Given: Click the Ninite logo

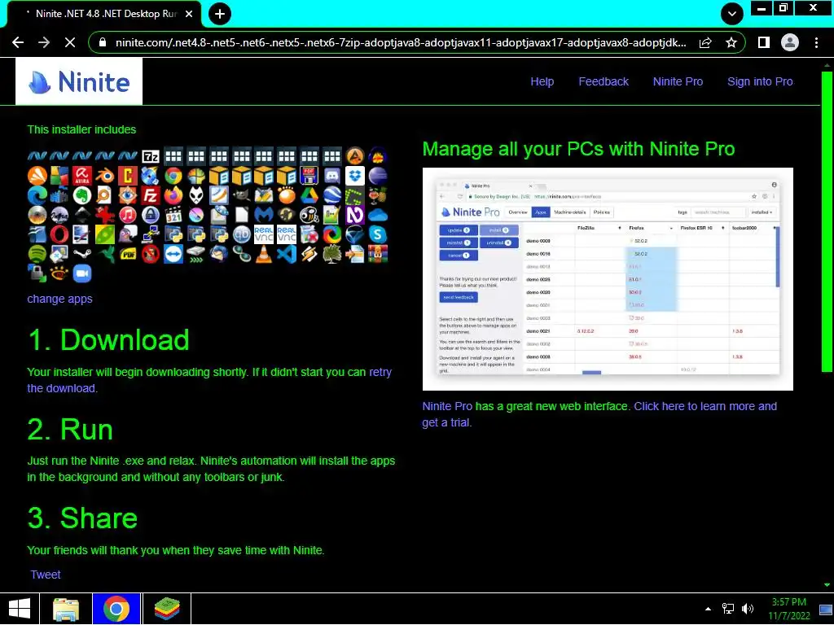Looking at the screenshot, I should click(79, 82).
